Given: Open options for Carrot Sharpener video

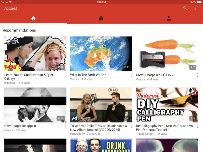Looking at the screenshot, I should coord(197,75).
